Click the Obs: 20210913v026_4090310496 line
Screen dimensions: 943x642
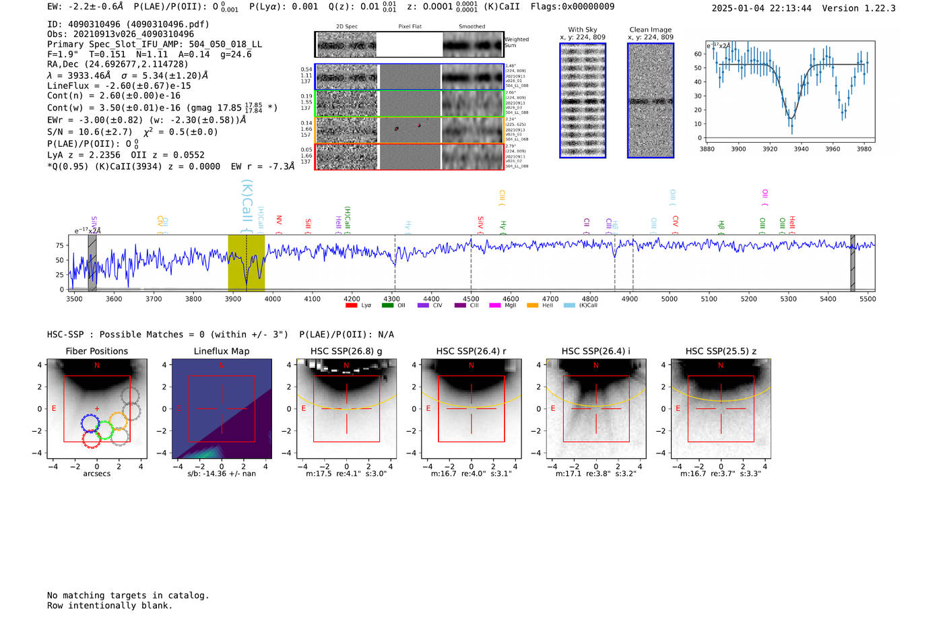pyautogui.click(x=121, y=34)
